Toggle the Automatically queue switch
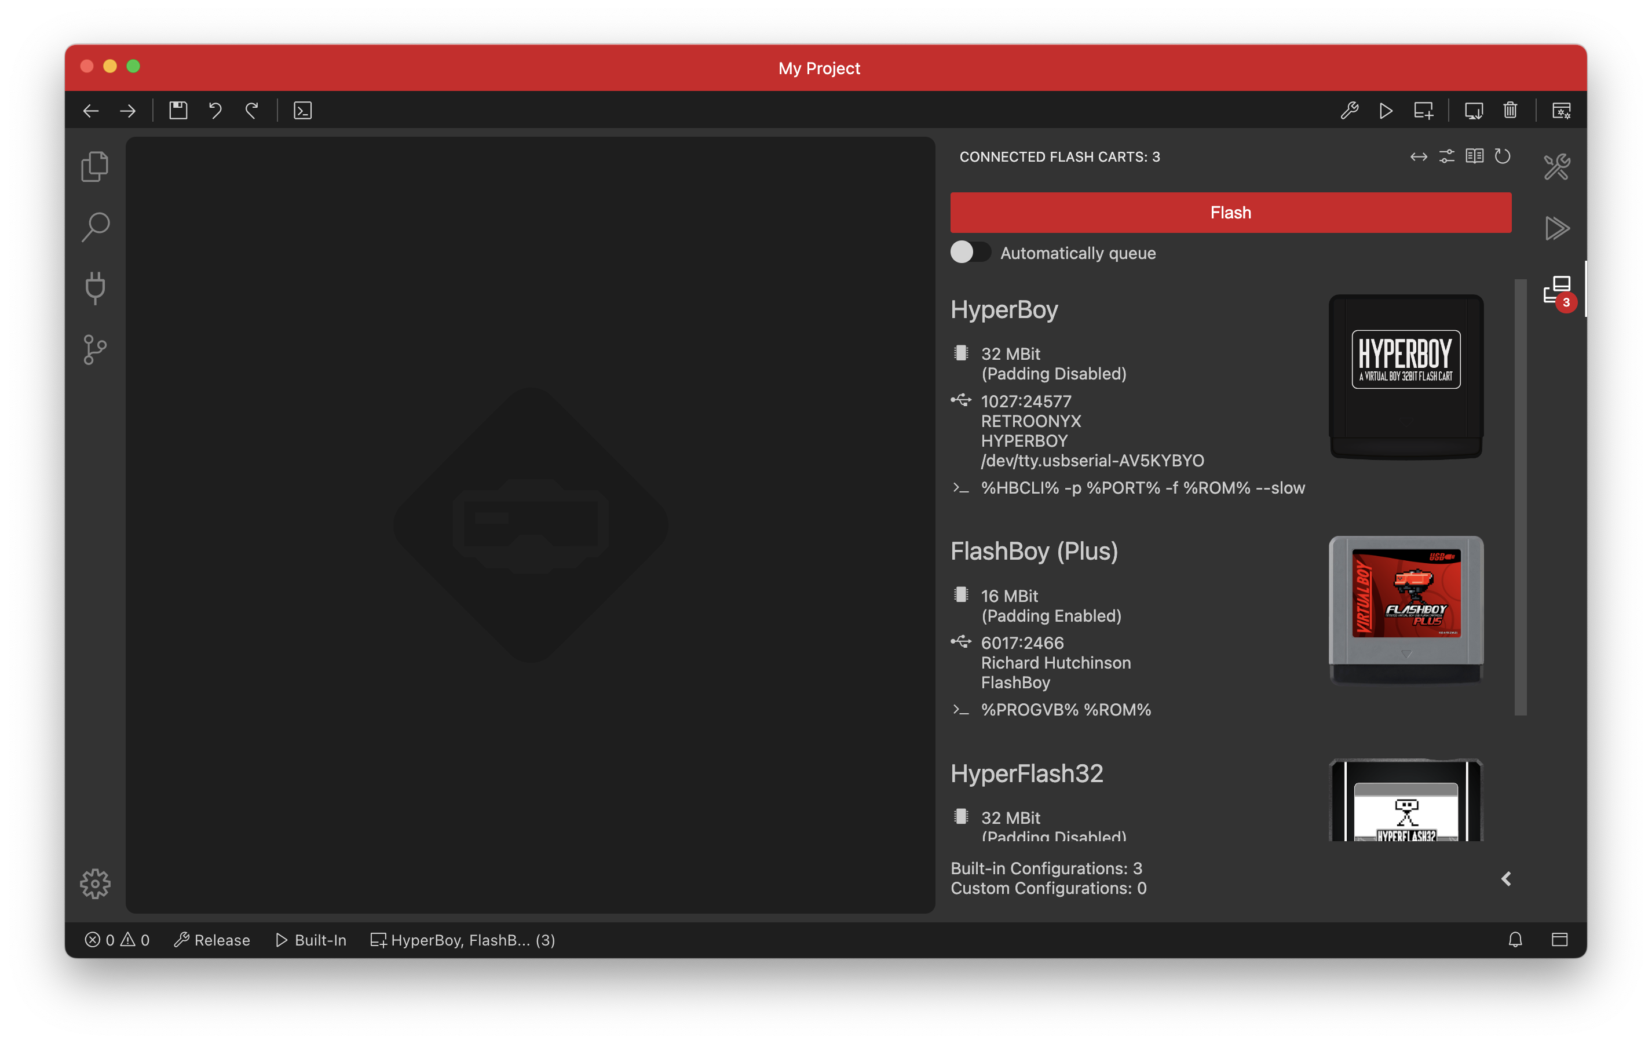This screenshot has height=1044, width=1652. tap(970, 253)
